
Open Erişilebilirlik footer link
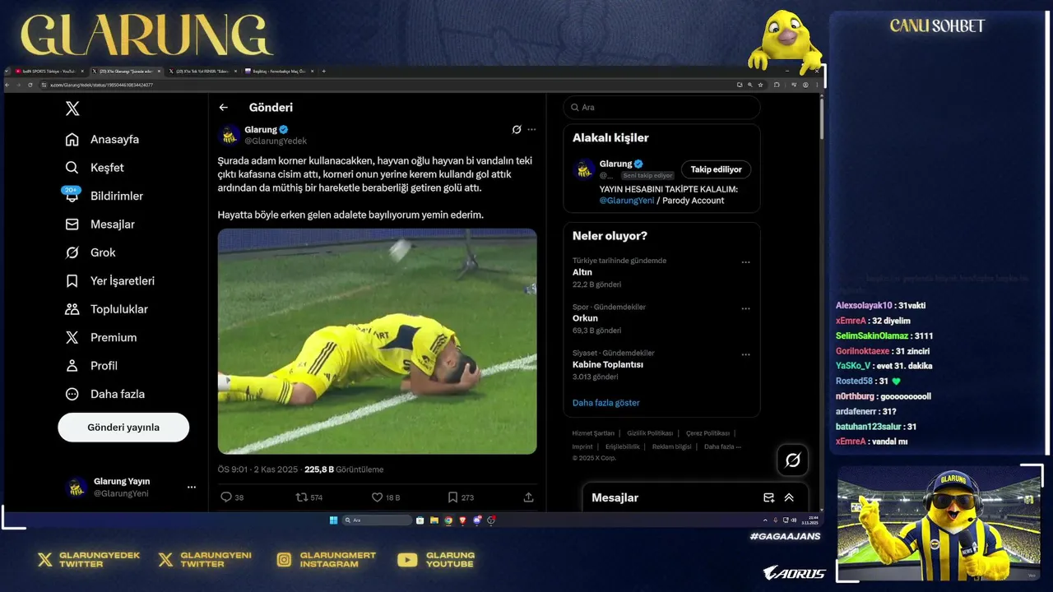pos(623,447)
